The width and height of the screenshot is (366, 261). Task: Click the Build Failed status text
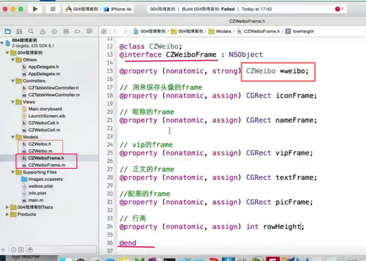click(208, 9)
